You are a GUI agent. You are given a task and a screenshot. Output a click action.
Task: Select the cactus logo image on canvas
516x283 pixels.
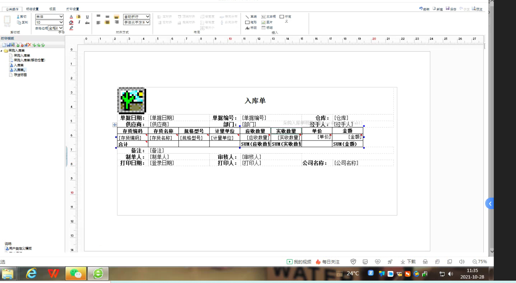(x=132, y=100)
